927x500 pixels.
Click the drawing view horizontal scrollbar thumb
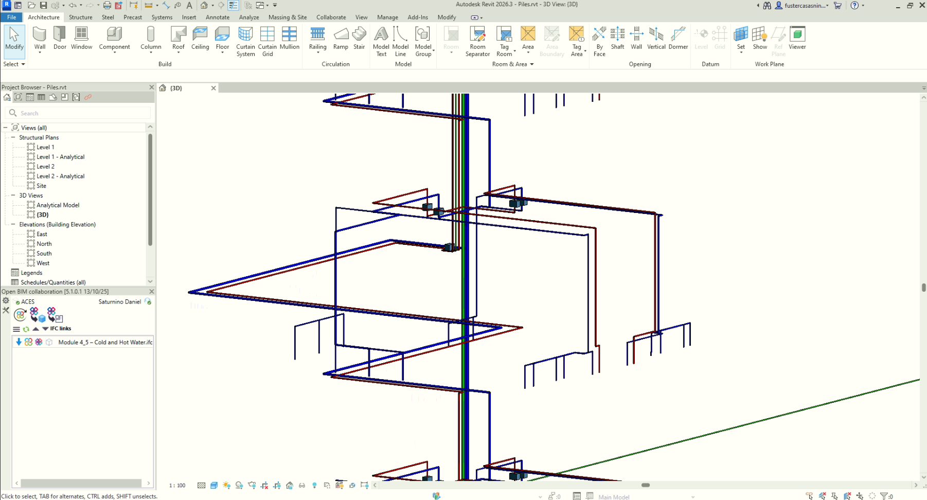[646, 485]
